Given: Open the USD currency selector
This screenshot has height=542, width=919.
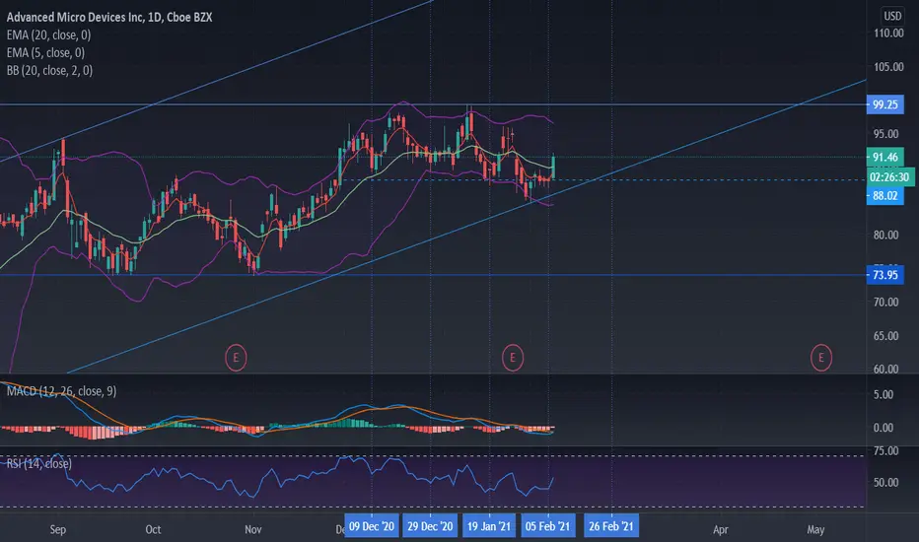Looking at the screenshot, I should pos(892,16).
